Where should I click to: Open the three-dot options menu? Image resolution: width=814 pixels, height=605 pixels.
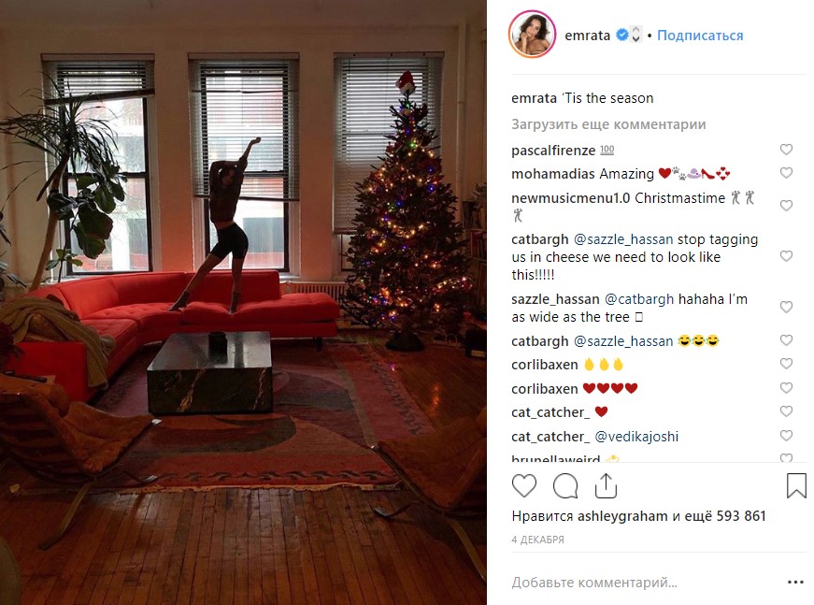(x=795, y=583)
